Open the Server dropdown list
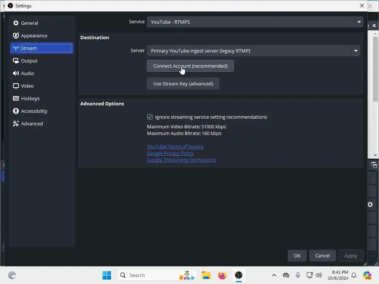379x284 pixels. coord(253,51)
